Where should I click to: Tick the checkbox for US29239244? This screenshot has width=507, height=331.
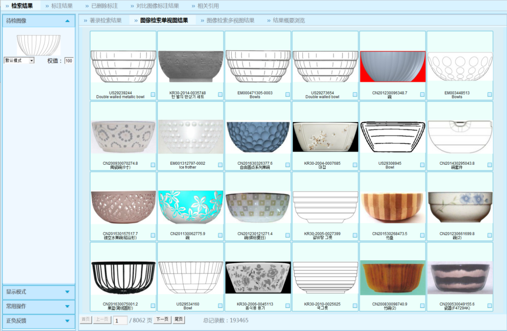point(153,94)
